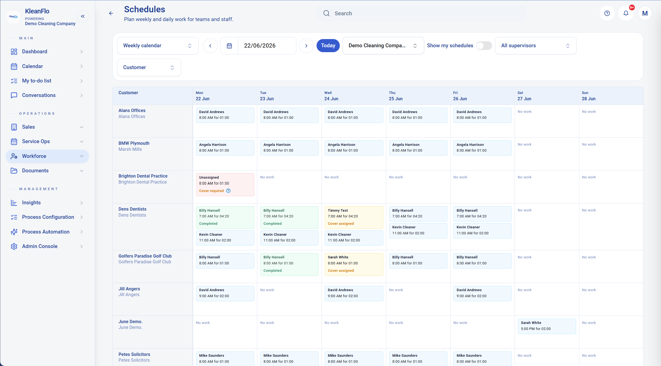Open Conversations menu item
Viewport: 661px width, 366px height.
pyautogui.click(x=47, y=95)
